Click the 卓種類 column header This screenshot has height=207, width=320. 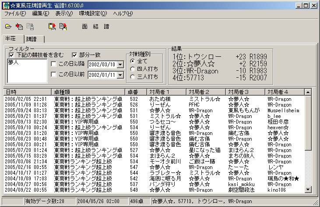click(89, 92)
